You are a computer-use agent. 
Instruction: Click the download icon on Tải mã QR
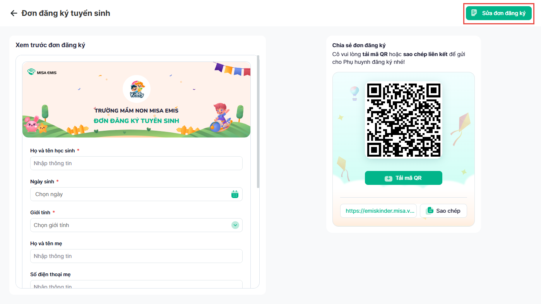[389, 178]
